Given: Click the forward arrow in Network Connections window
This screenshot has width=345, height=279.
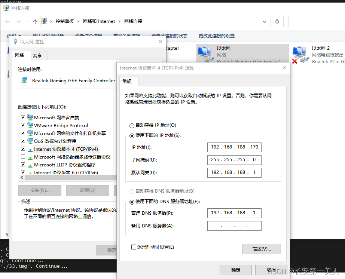Looking at the screenshot, I should (x=19, y=22).
